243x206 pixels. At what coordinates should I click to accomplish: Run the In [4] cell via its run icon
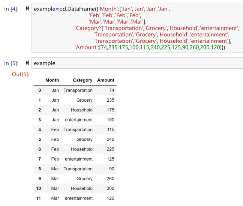pos(27,9)
